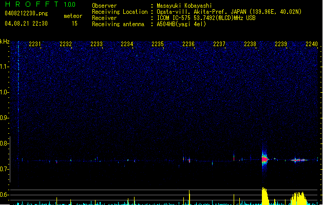Click the bright red meteor echo after 2238

(x=264, y=159)
